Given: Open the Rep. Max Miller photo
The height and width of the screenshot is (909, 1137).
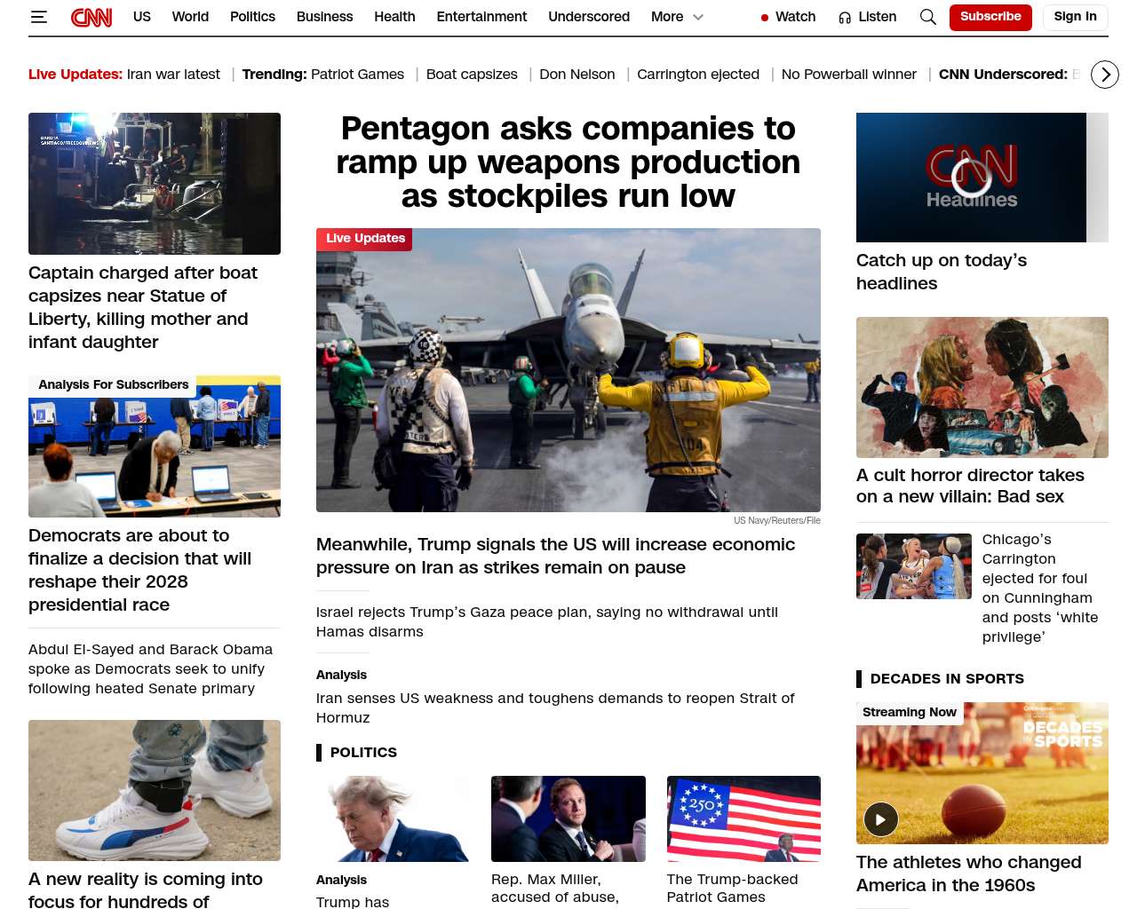Looking at the screenshot, I should point(568,818).
